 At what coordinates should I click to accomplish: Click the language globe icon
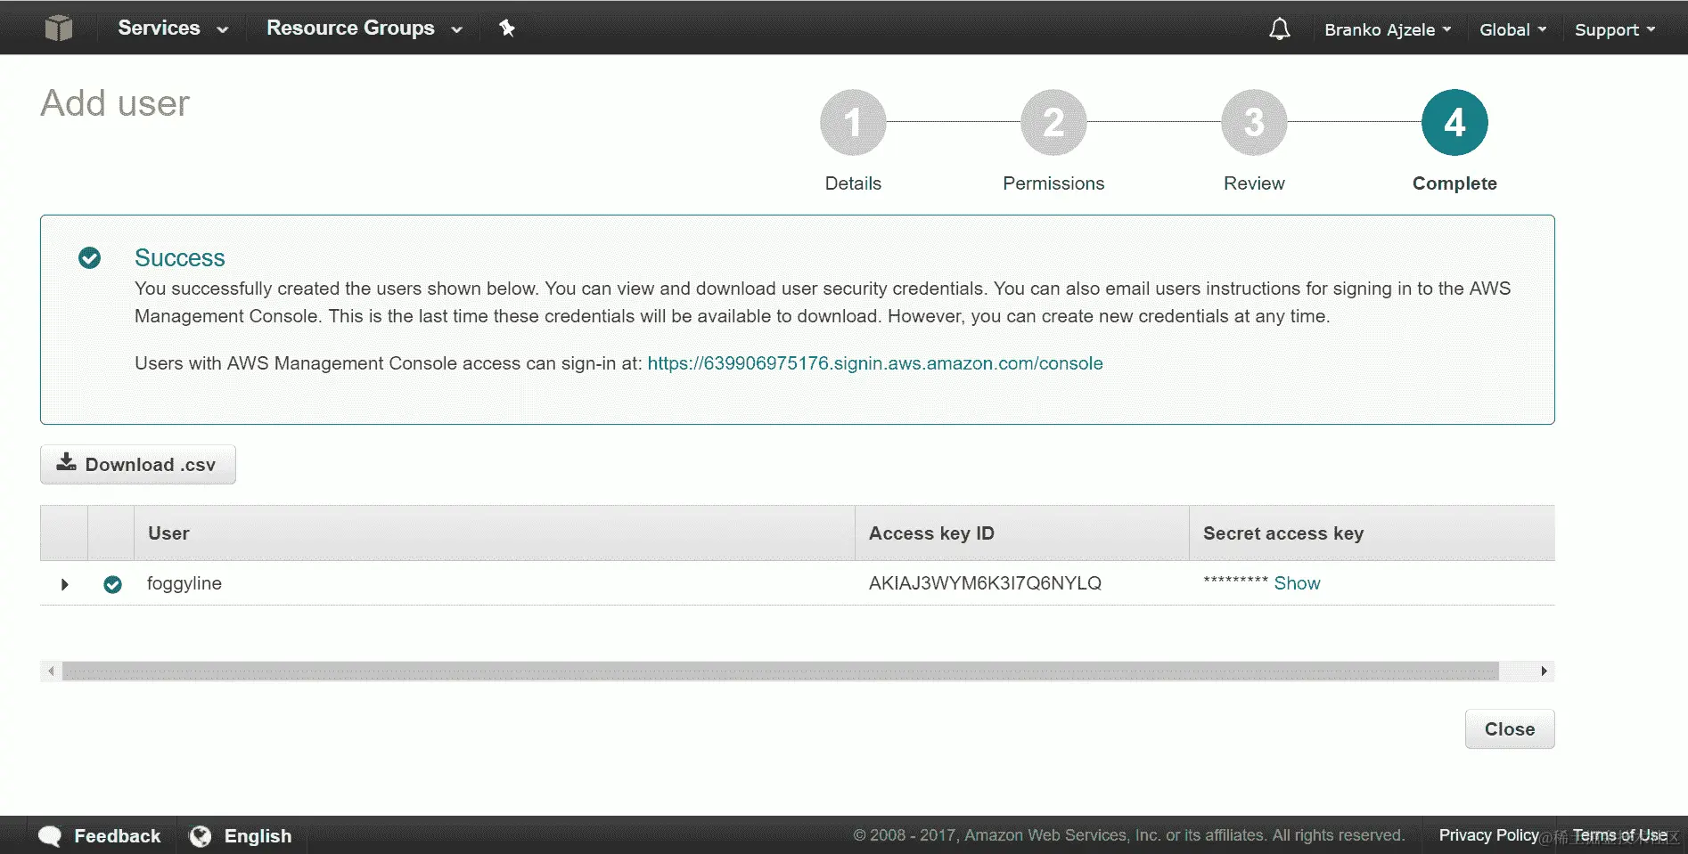(201, 836)
